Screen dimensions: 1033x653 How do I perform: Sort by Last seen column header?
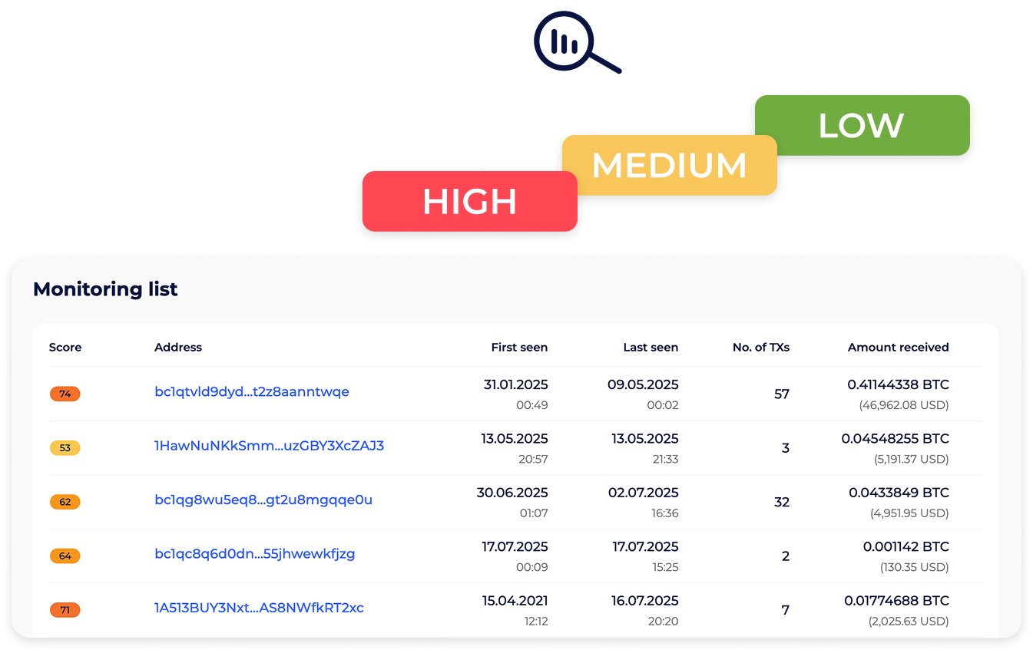click(651, 348)
